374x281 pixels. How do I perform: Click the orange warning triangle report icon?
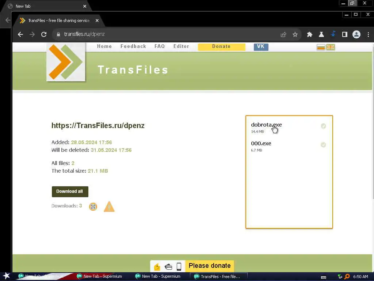[109, 207]
